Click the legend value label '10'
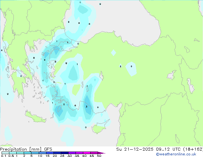Screen dimensions: 203x157 40,156
